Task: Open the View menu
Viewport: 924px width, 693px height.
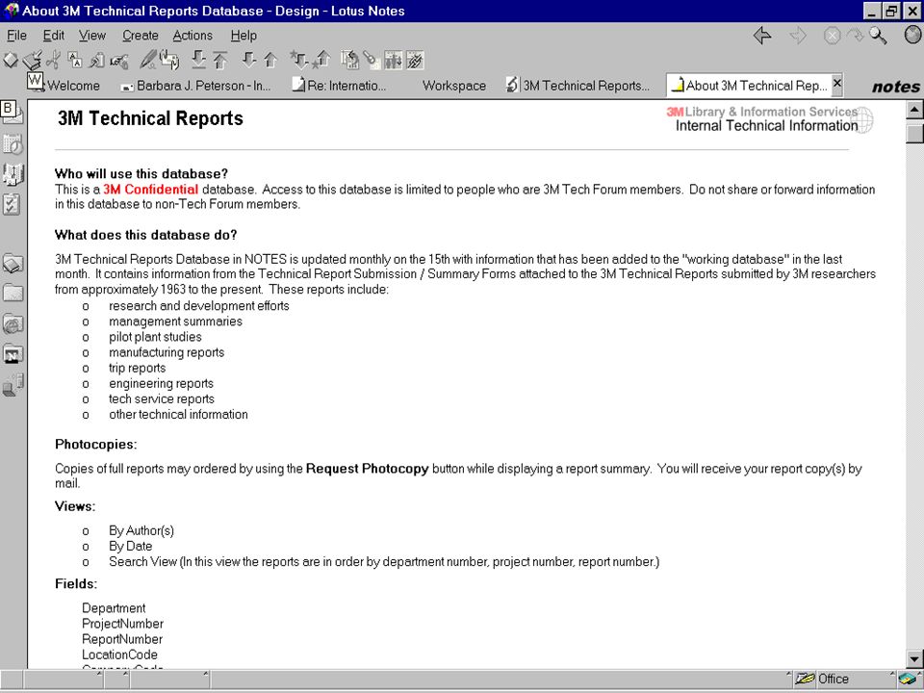Action: pos(92,36)
